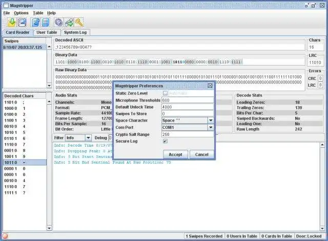Click the log pane scroll down arrow
The width and height of the screenshot is (328, 241).
[322, 228]
